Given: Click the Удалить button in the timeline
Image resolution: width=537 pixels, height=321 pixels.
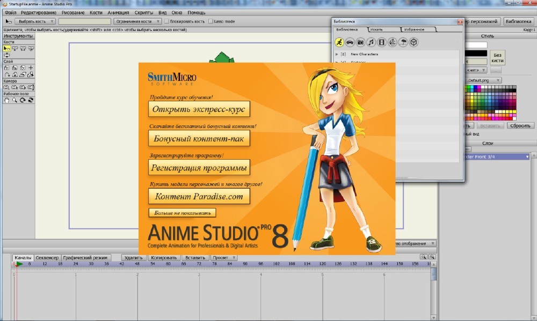Looking at the screenshot, I should coord(134,258).
